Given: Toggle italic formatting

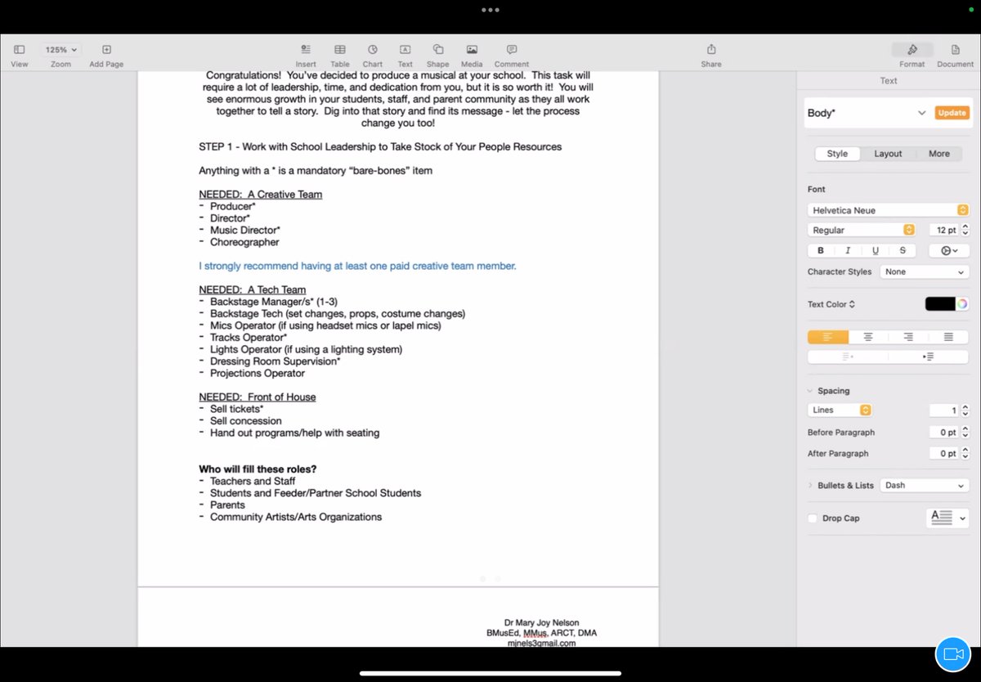Looking at the screenshot, I should click(848, 251).
